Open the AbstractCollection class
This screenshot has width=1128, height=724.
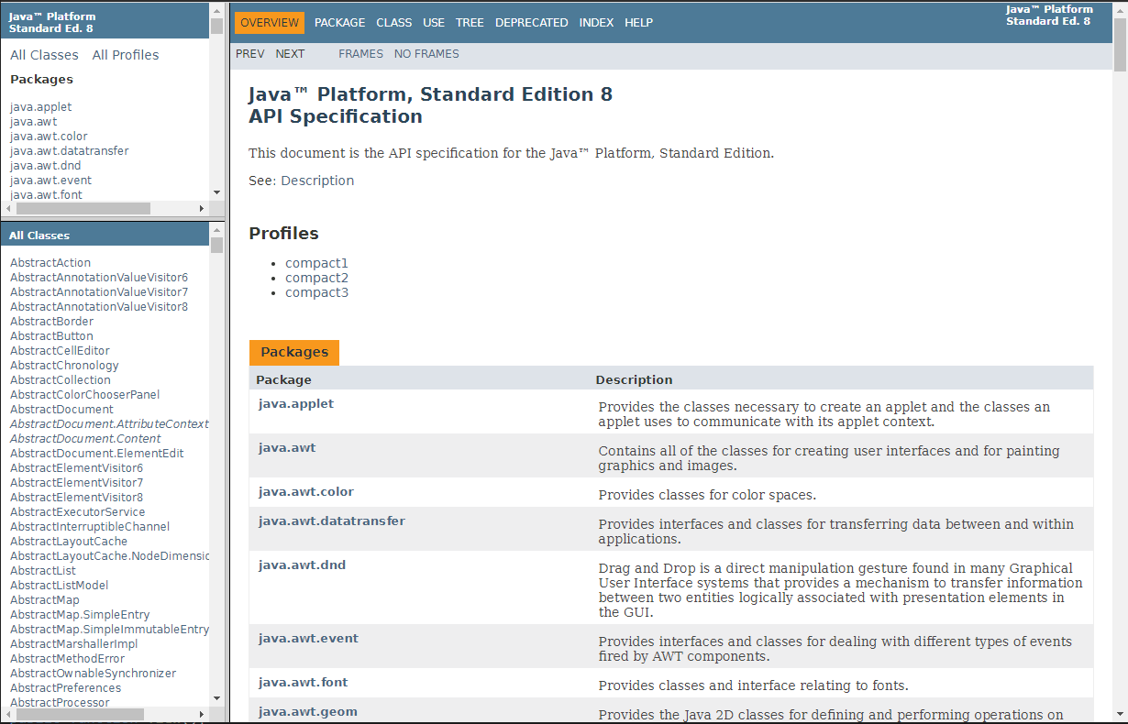click(61, 380)
